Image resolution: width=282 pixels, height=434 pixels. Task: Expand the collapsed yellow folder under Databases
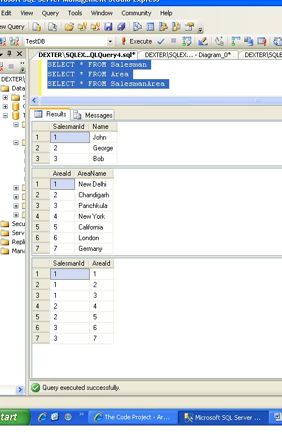point(5,97)
